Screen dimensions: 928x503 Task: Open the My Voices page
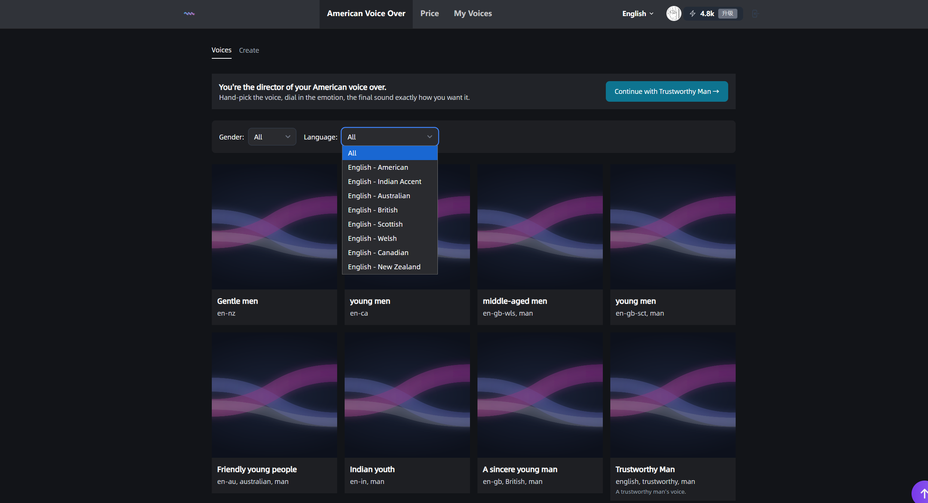pyautogui.click(x=473, y=14)
